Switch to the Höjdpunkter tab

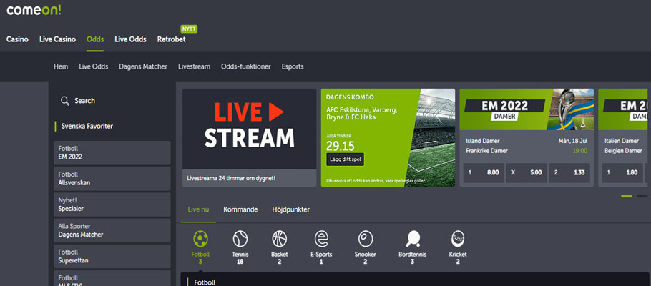[x=291, y=209]
